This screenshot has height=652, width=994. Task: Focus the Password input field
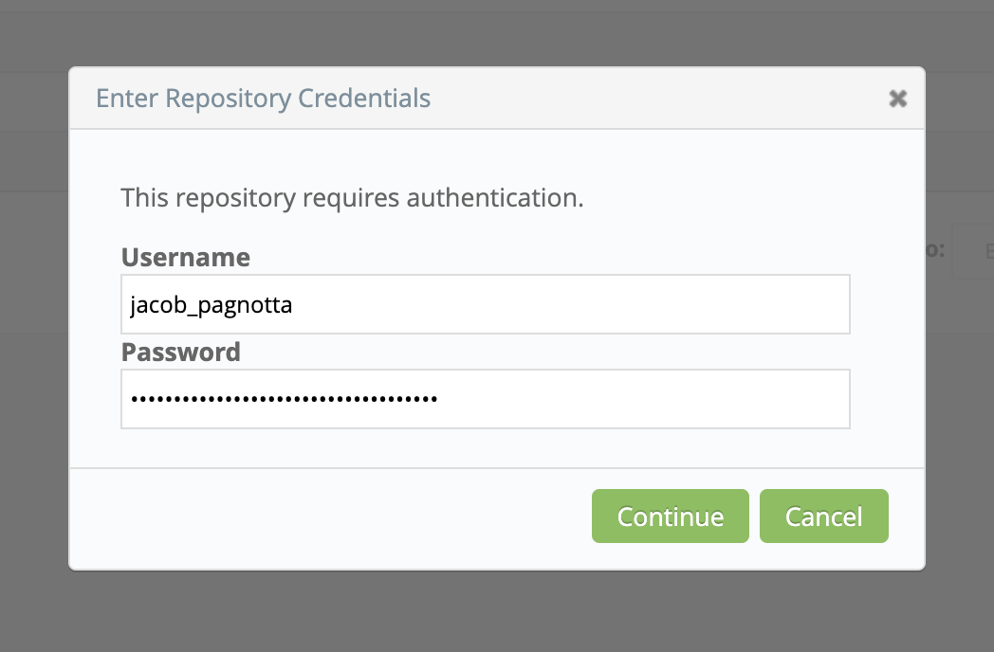[485, 399]
